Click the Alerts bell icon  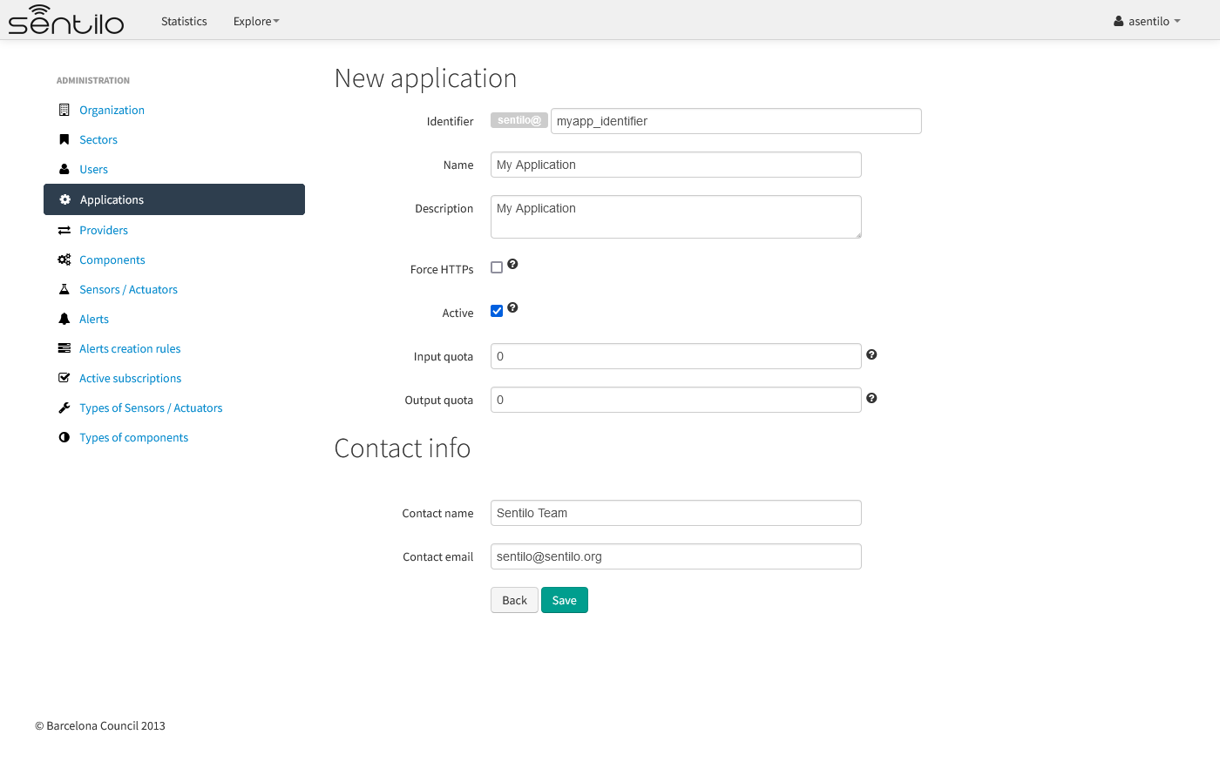(64, 319)
